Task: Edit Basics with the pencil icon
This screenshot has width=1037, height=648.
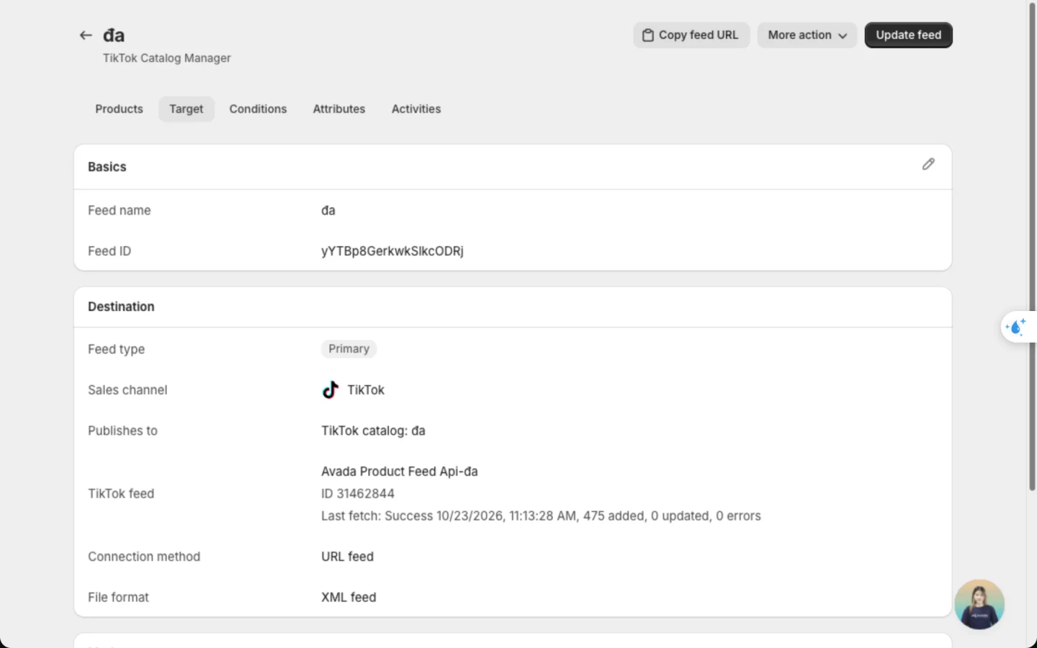Action: click(928, 165)
